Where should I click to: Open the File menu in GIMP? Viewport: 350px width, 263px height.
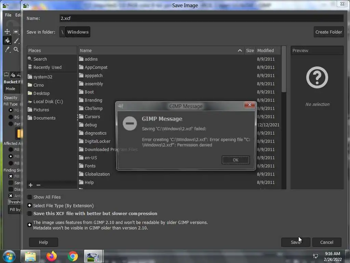pyautogui.click(x=8, y=15)
